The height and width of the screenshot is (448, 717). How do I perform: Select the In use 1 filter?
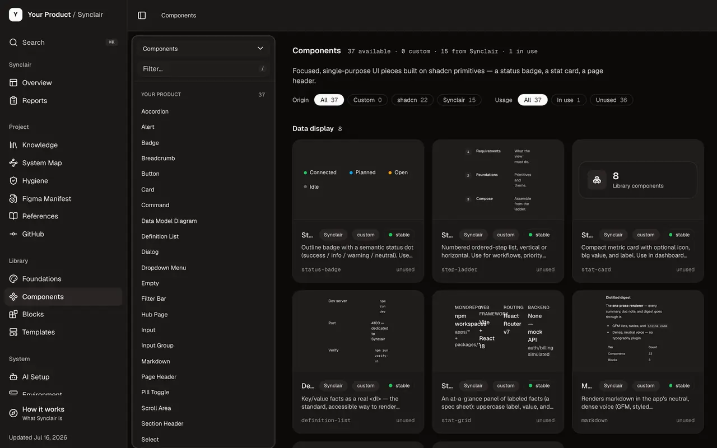pos(569,100)
